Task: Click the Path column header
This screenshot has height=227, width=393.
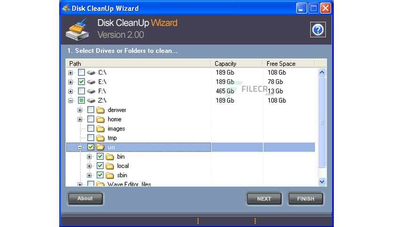Action: (139, 63)
